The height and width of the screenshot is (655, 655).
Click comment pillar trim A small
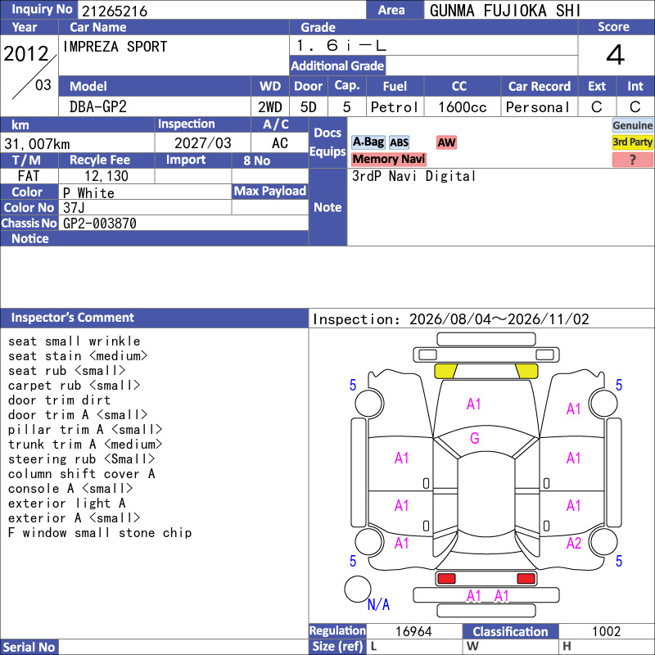[x=85, y=429]
